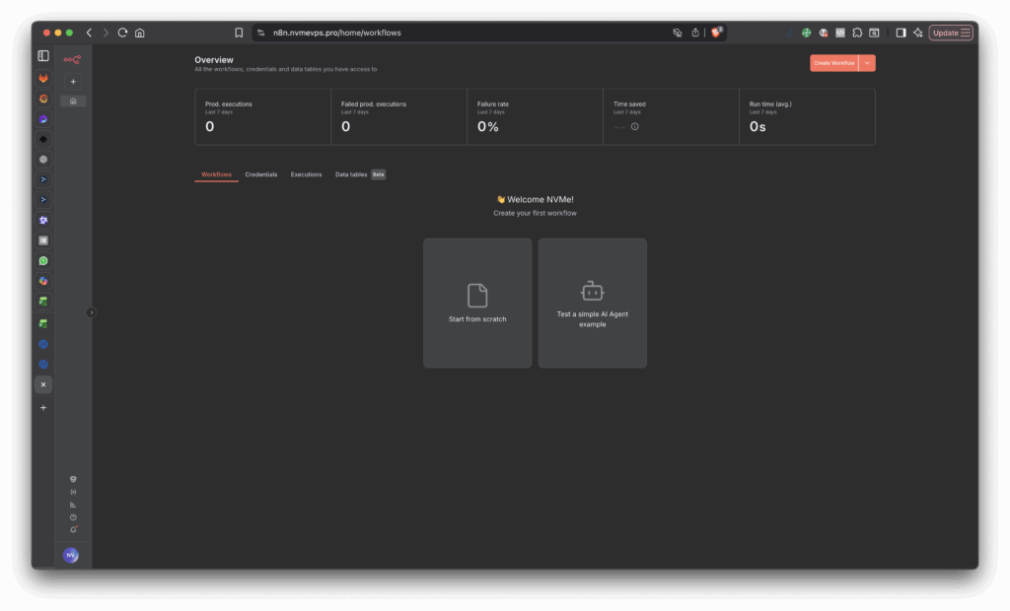The image size is (1010, 611).
Task: Open the browser extensions puzzle menu
Action: tap(857, 33)
